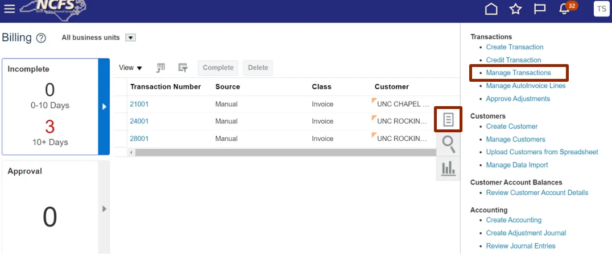Image resolution: width=612 pixels, height=260 pixels.
Task: Click the Freeze column toolbar icon
Action: point(161,68)
